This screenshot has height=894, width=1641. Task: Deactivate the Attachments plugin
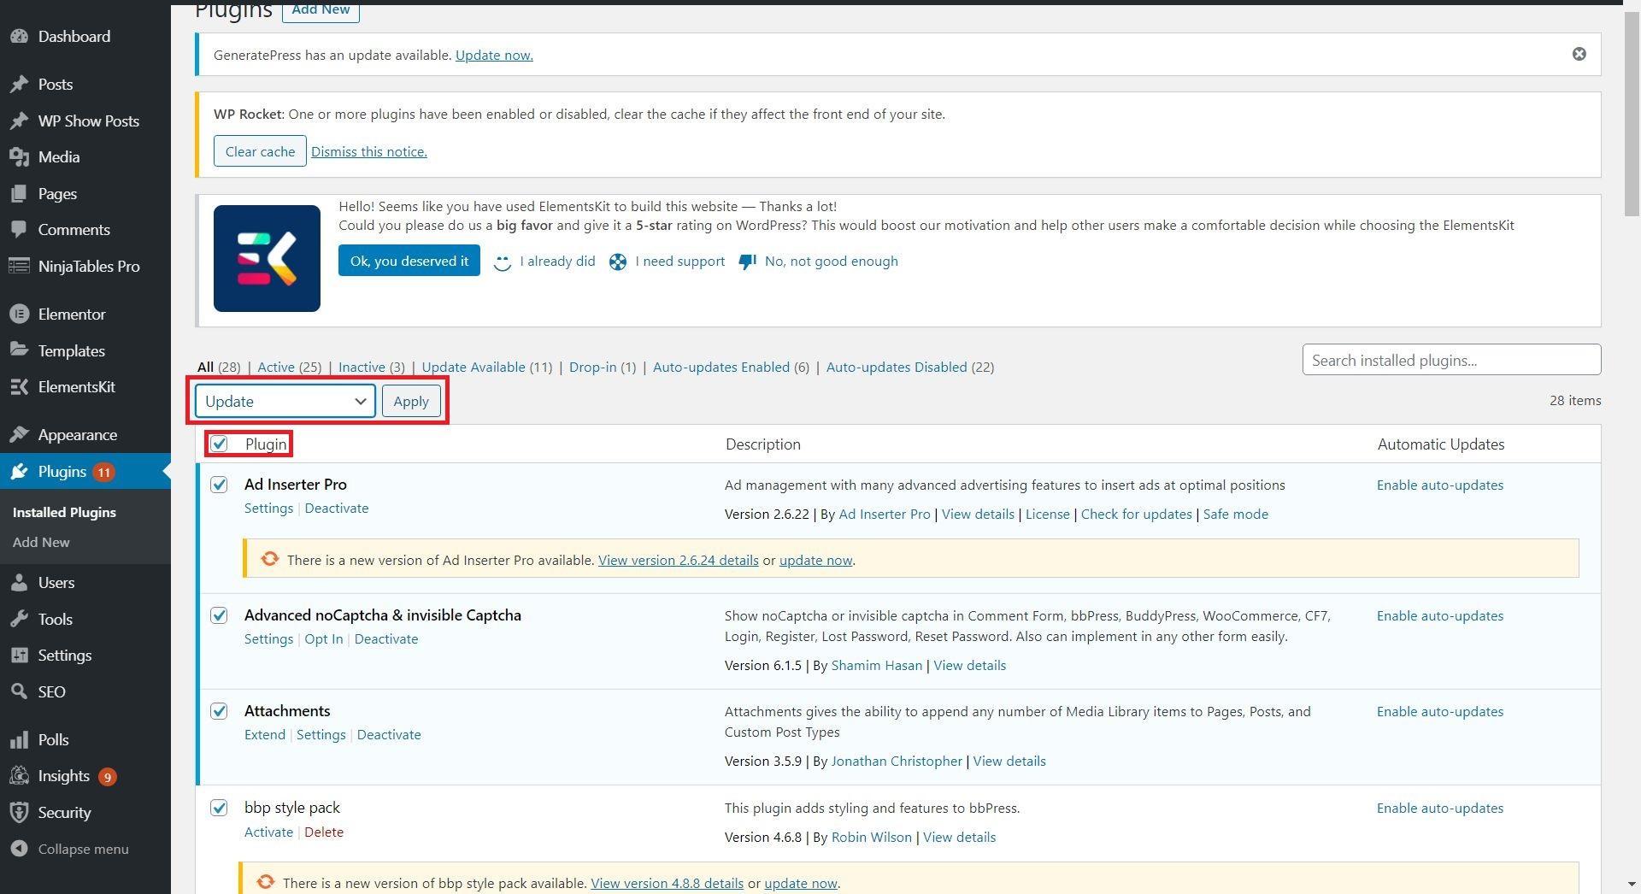pyautogui.click(x=389, y=734)
